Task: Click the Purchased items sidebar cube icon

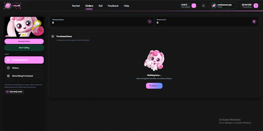Action: pos(8,60)
